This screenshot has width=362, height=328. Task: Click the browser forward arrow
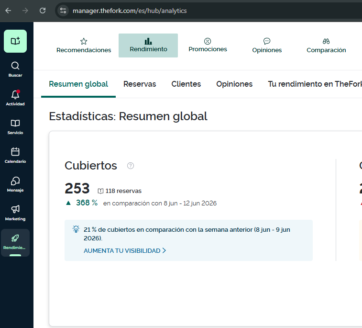(25, 11)
